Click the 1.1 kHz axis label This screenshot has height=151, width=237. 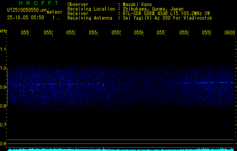(x=3, y=49)
